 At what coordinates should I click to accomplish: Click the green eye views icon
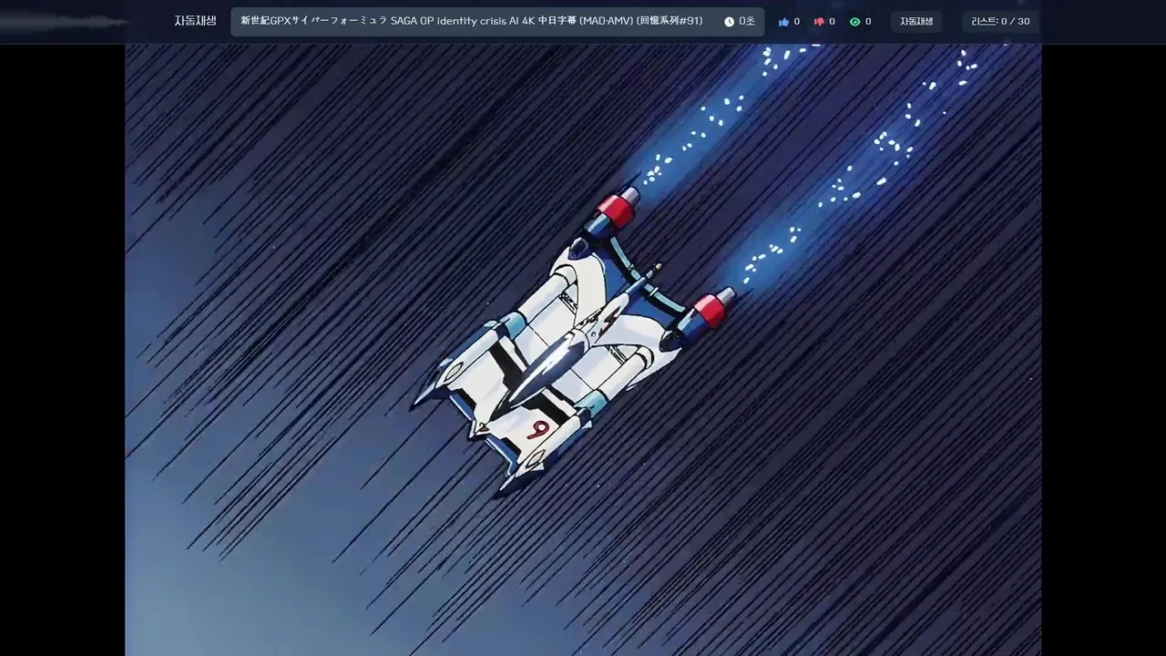click(x=854, y=22)
